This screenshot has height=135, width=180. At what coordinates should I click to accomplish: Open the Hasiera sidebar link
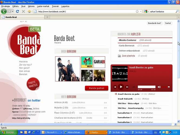click(x=23, y=62)
